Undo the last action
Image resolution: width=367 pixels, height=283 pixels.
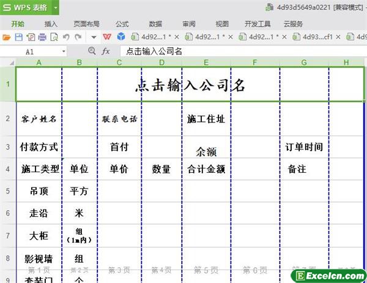[x=65, y=37]
